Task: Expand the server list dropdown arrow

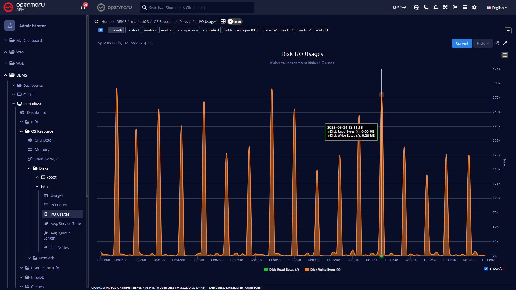Action: (x=508, y=31)
